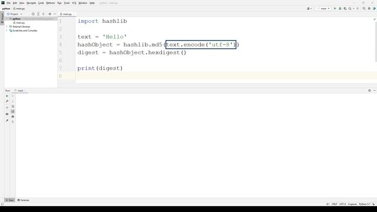The width and height of the screenshot is (377, 212).
Task: Click the inspections checkmark in editor corner
Action: 375,19
